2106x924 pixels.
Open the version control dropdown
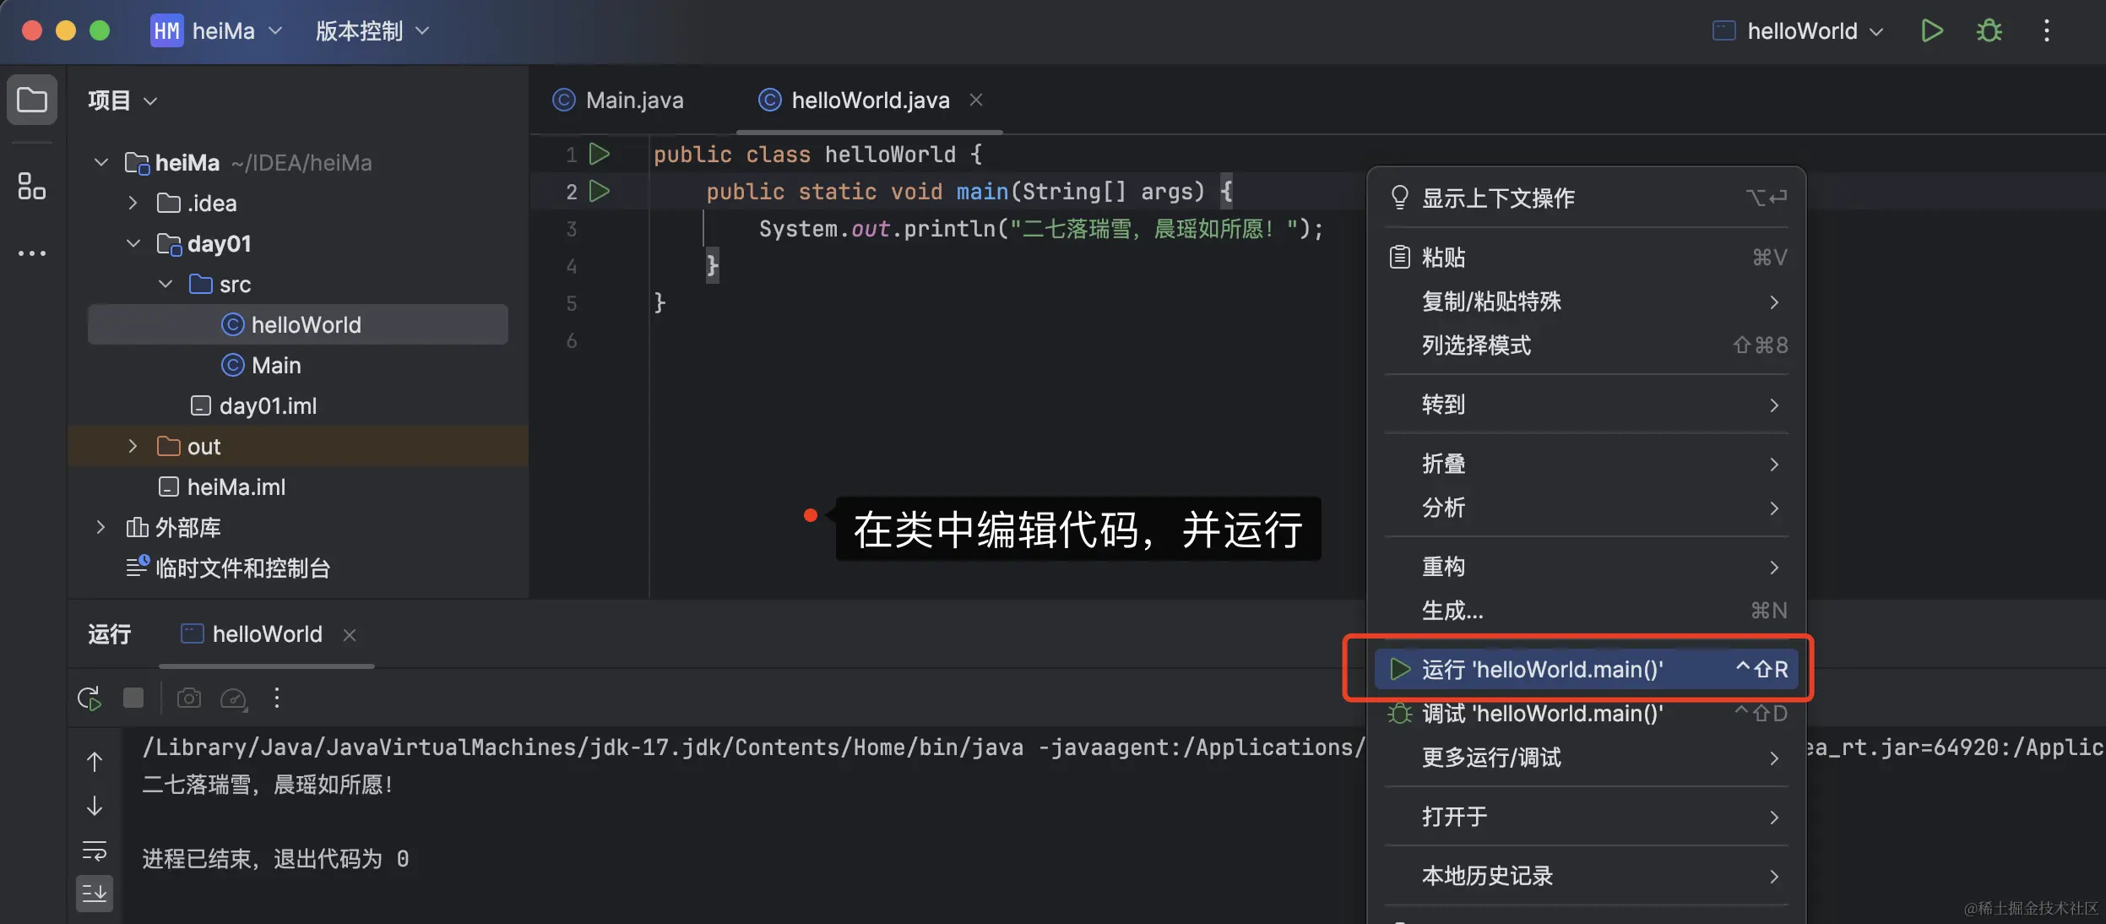(372, 31)
